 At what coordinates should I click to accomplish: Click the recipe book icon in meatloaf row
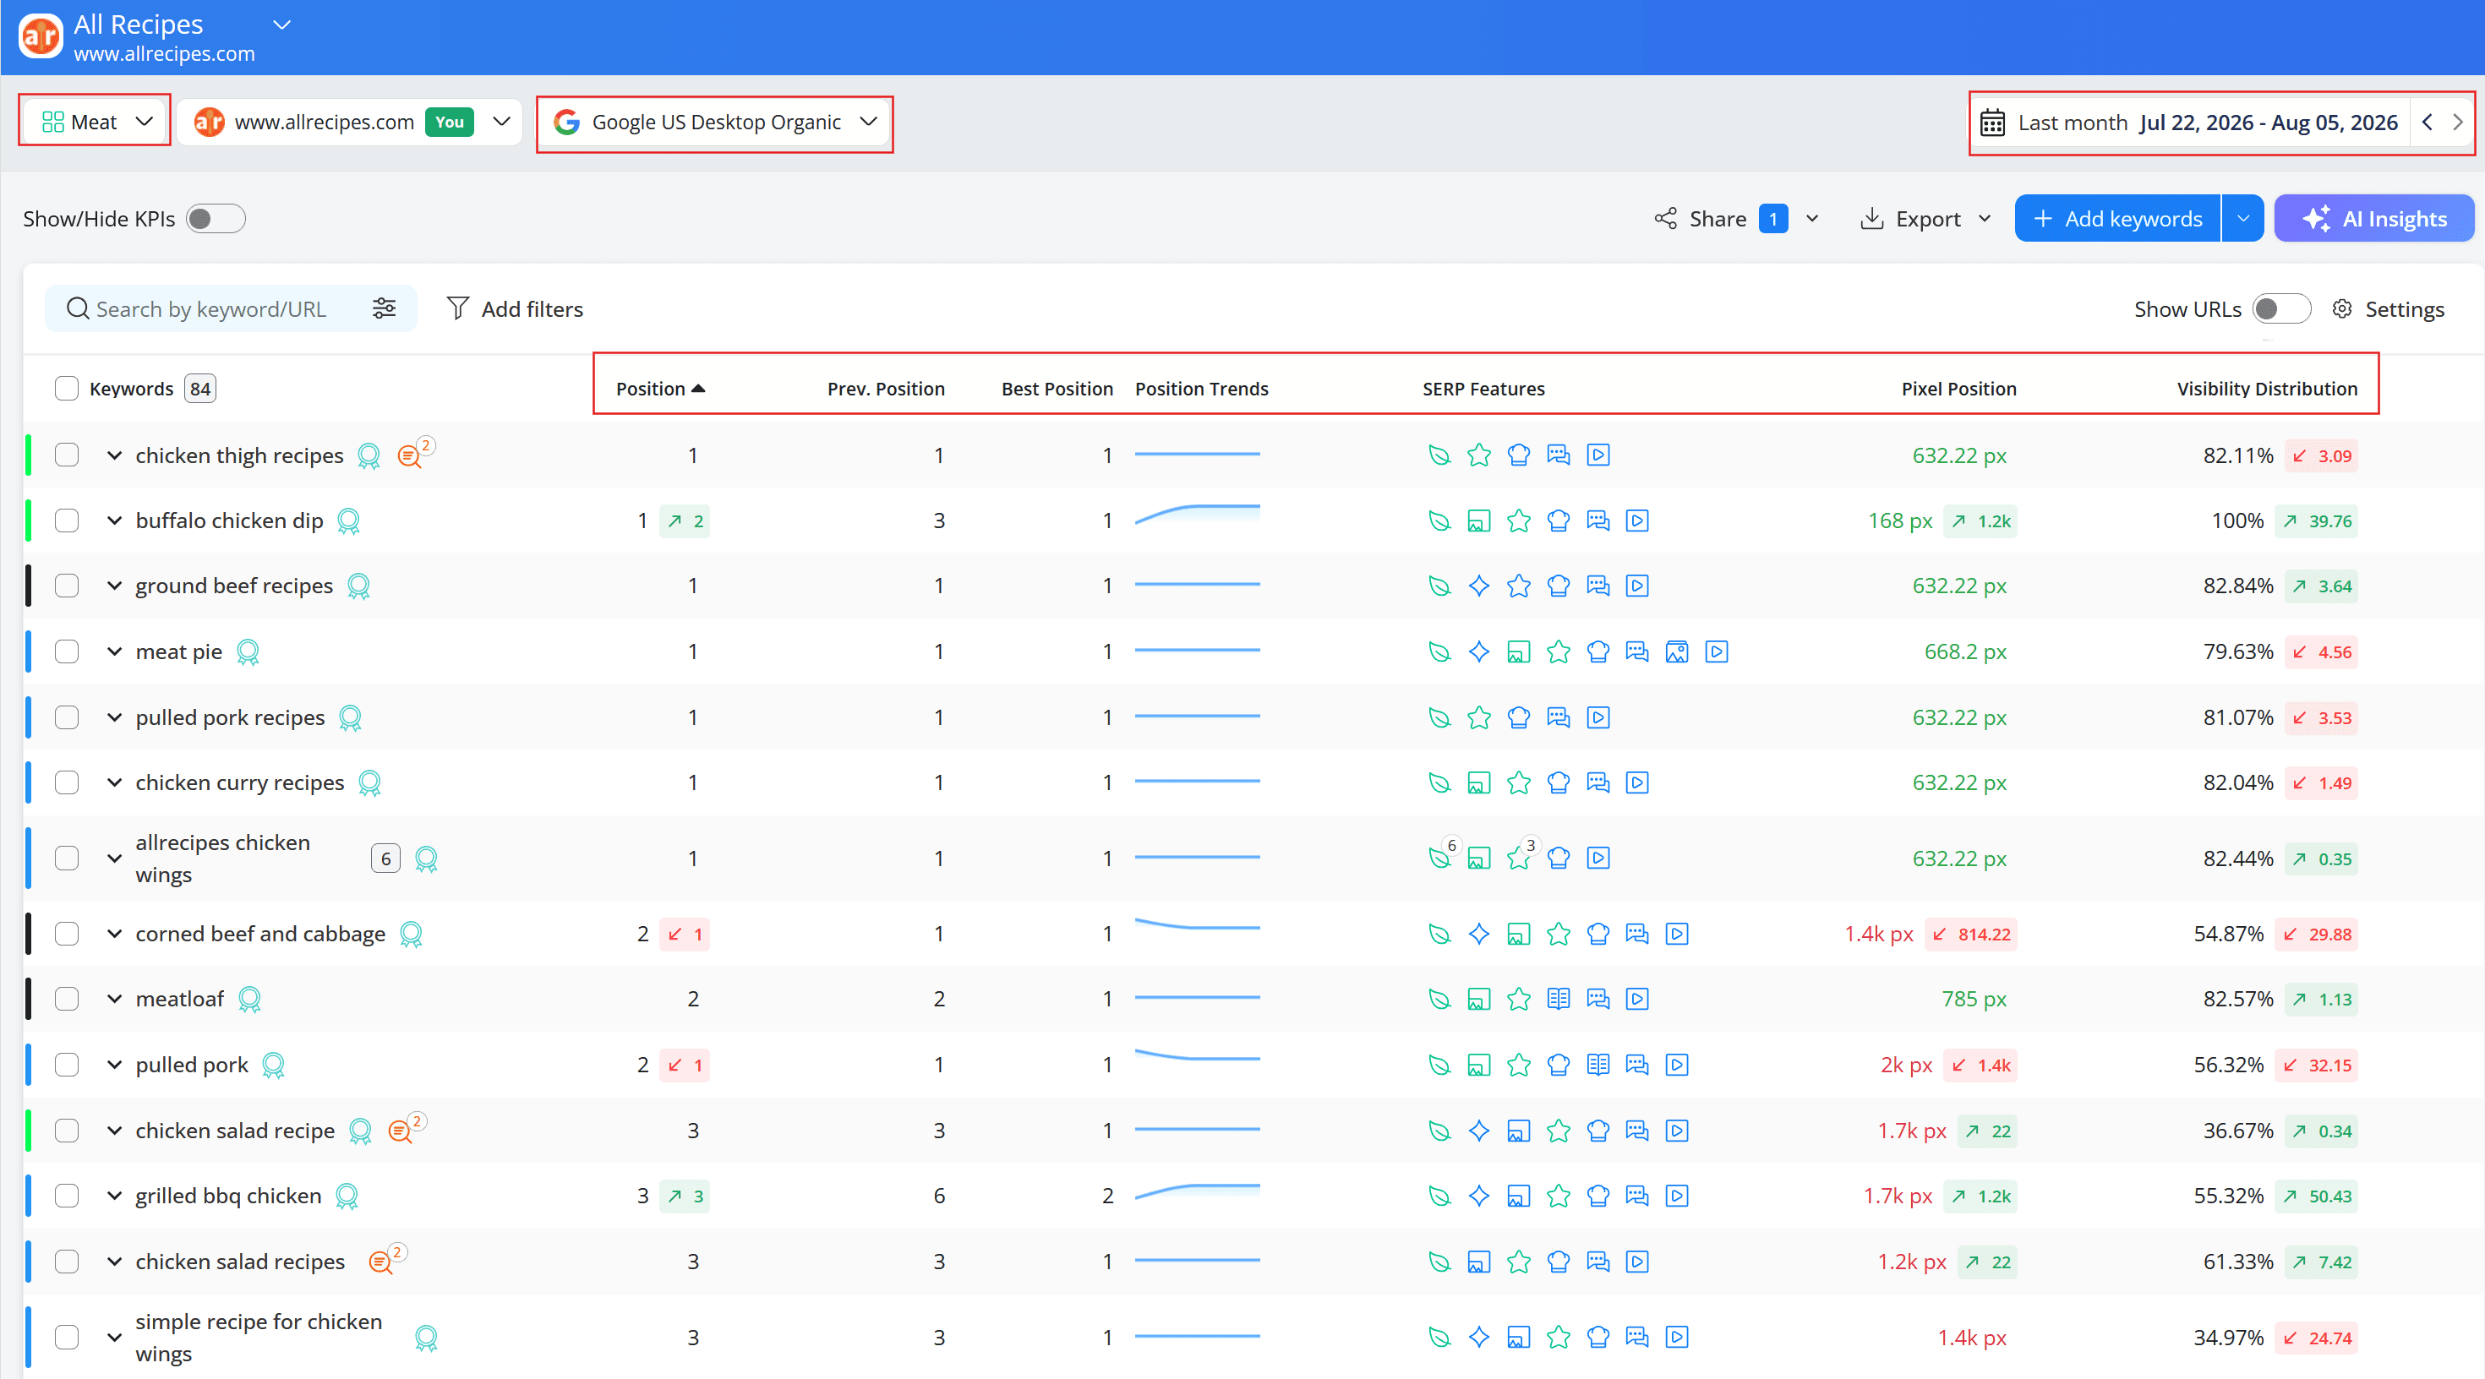point(1558,999)
